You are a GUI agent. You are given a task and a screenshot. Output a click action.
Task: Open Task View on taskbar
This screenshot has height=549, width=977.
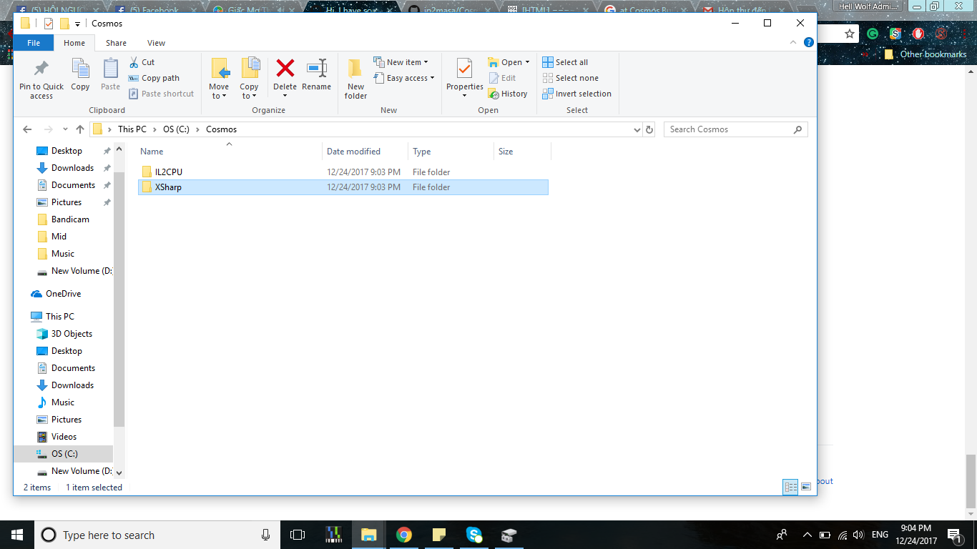(x=298, y=535)
